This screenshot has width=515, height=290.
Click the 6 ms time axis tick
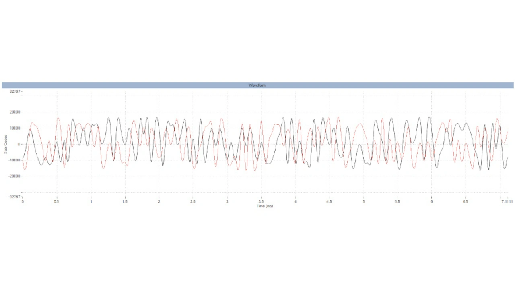pos(431,201)
